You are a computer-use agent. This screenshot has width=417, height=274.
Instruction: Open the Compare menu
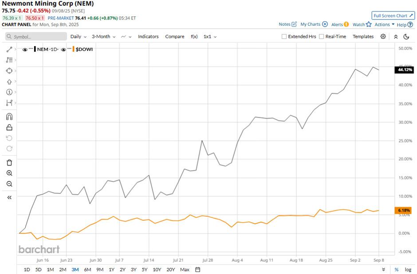(175, 37)
